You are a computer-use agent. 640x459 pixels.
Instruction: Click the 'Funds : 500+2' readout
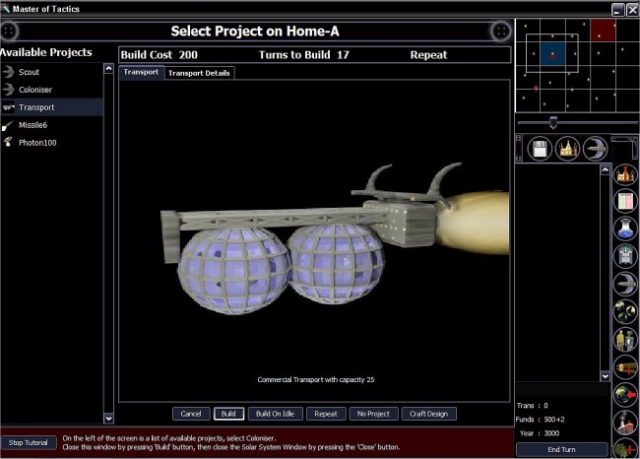(x=540, y=420)
